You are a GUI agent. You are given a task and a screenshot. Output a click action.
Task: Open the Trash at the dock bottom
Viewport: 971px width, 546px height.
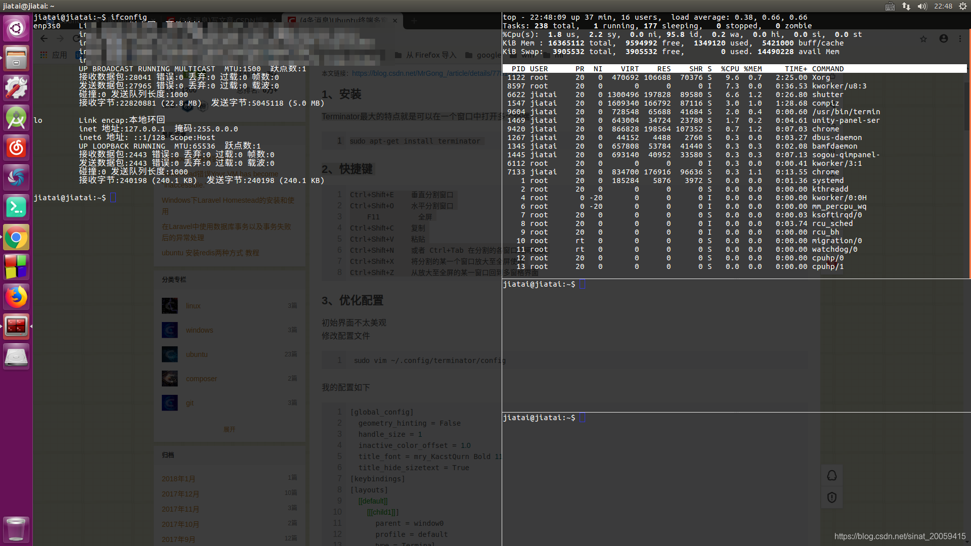16,529
